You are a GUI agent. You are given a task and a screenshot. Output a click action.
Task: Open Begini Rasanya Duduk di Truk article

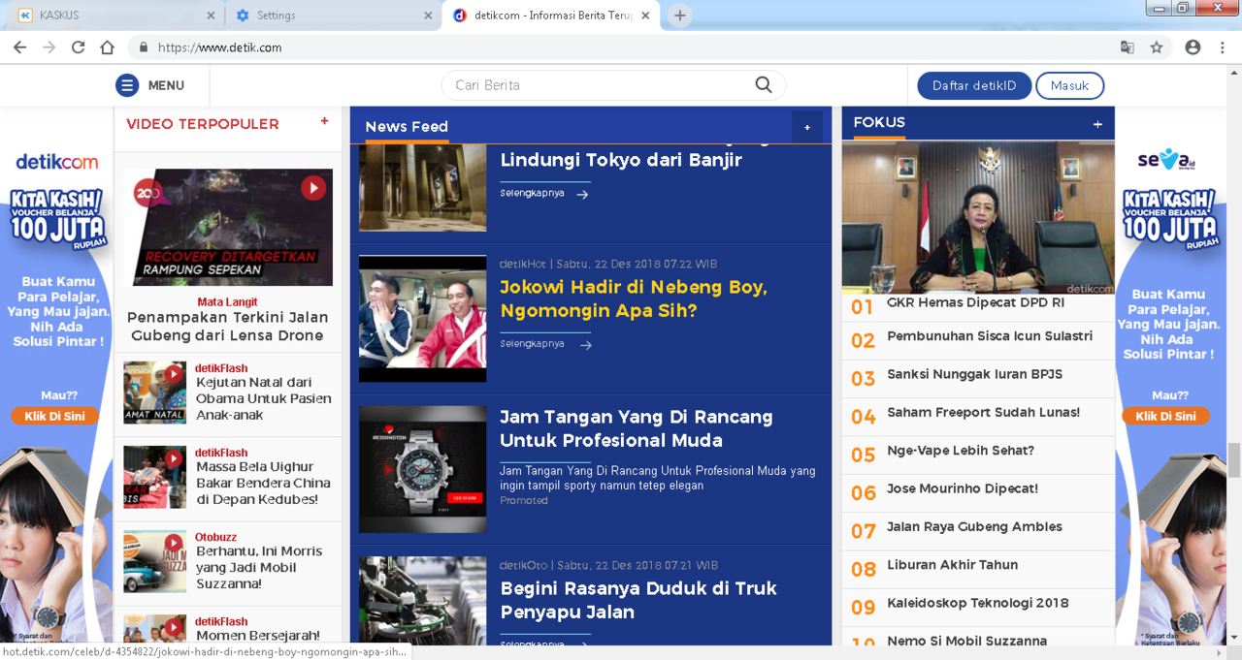coord(638,600)
